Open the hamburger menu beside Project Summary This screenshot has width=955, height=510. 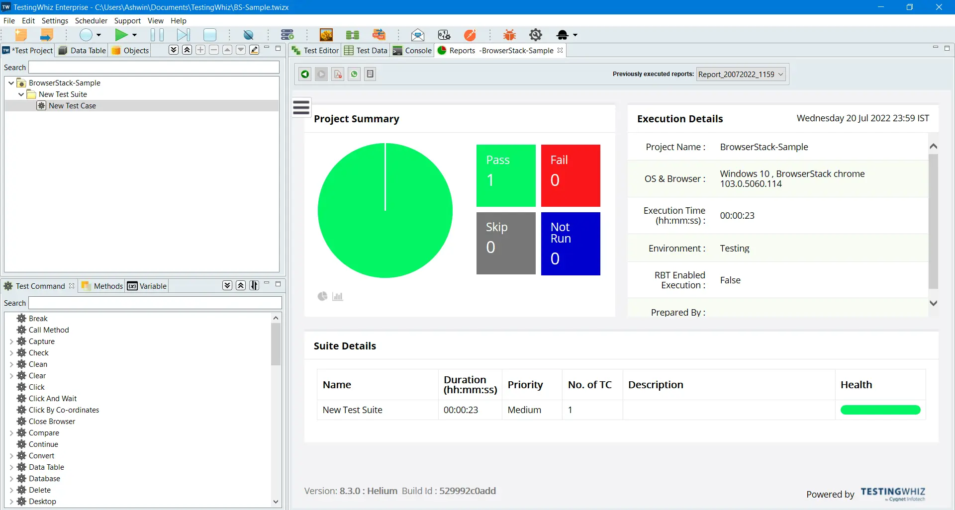(301, 107)
